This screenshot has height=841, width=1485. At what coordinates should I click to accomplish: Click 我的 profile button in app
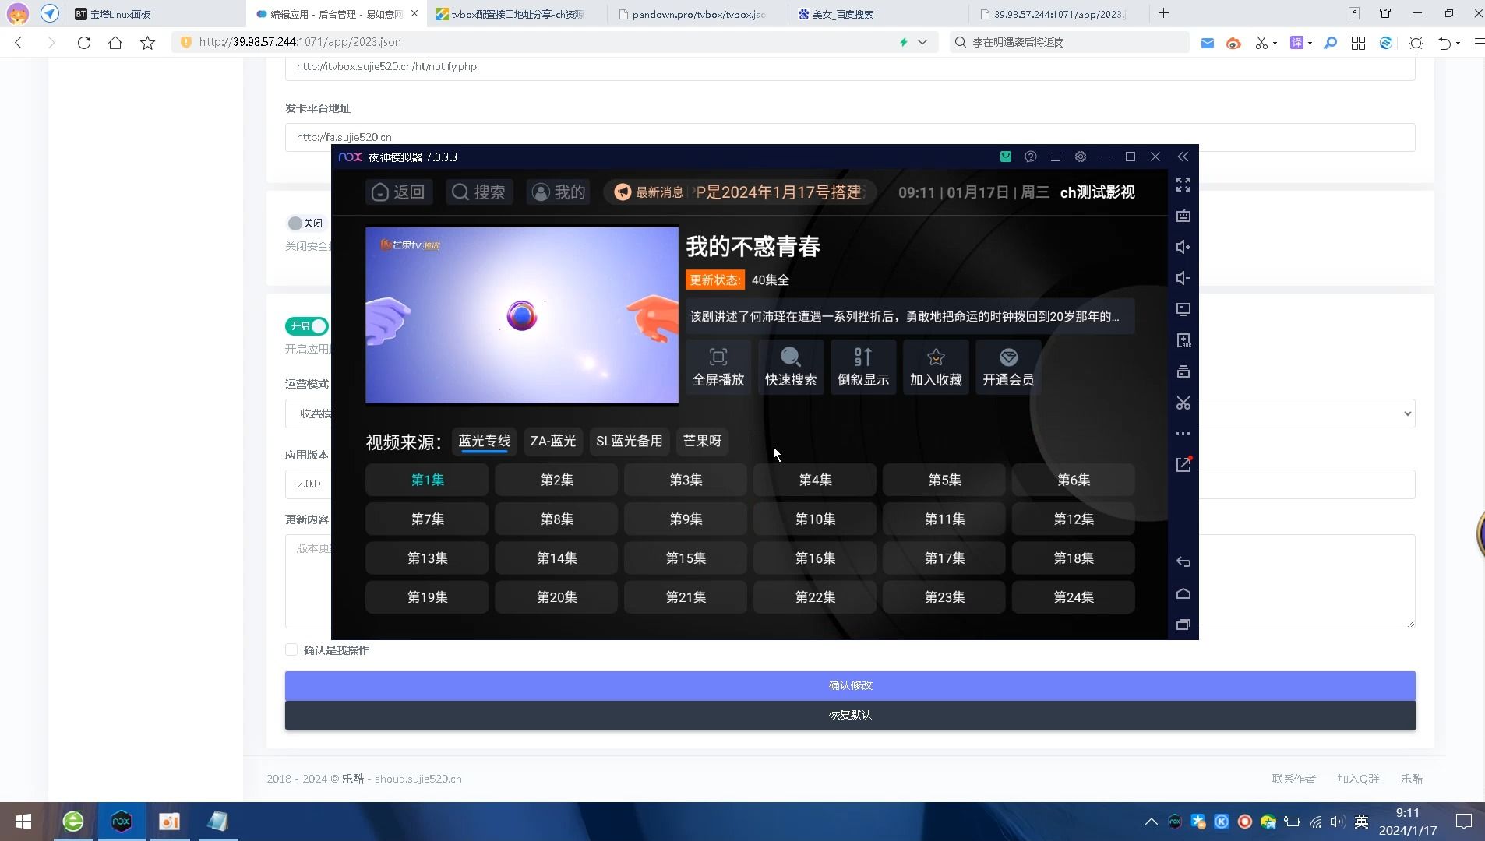(559, 192)
